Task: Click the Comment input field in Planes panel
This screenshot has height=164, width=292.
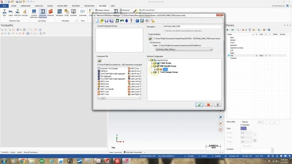Action: [256, 150]
